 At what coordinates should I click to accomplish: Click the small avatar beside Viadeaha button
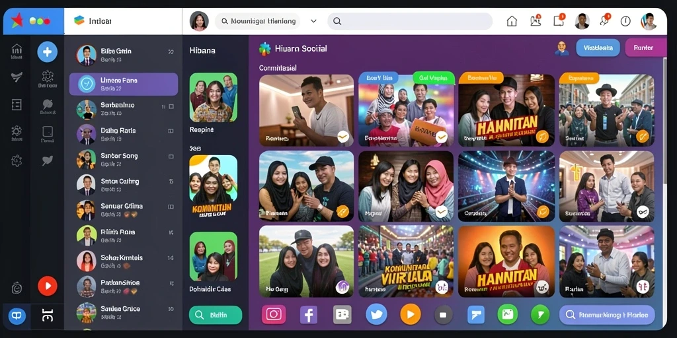tap(561, 48)
